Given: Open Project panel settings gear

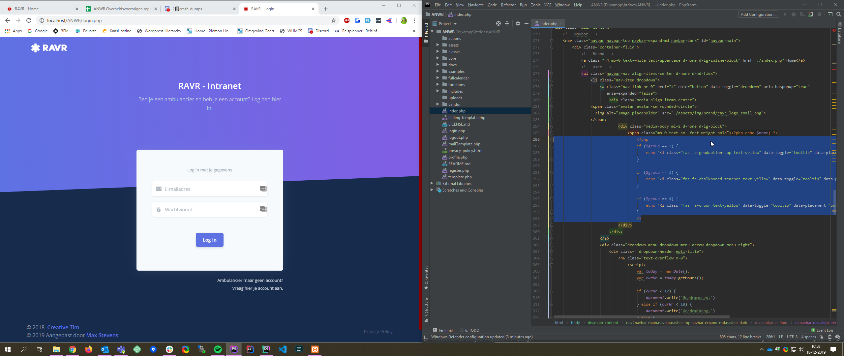Looking at the screenshot, I should point(518,23).
